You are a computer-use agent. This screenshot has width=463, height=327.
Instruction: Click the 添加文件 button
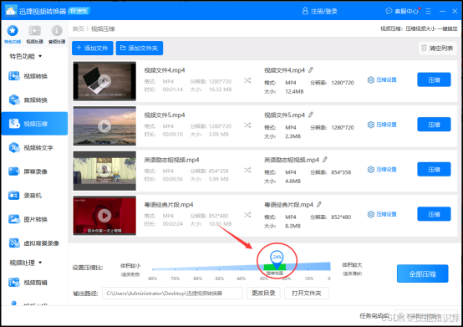(x=93, y=49)
